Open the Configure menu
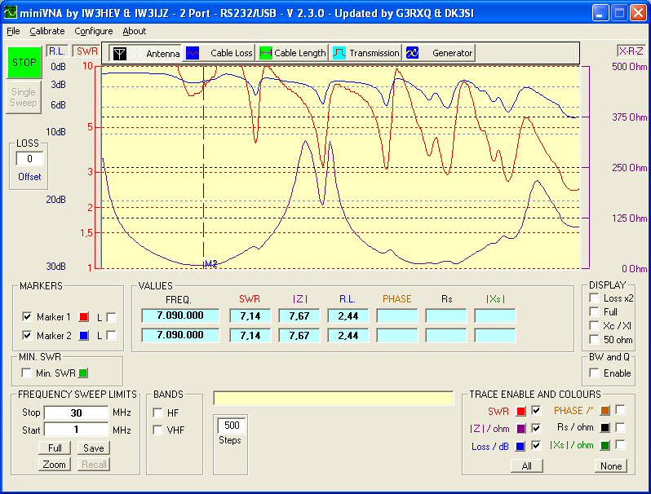 (94, 31)
